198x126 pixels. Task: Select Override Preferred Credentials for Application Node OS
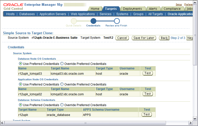tap(62, 84)
